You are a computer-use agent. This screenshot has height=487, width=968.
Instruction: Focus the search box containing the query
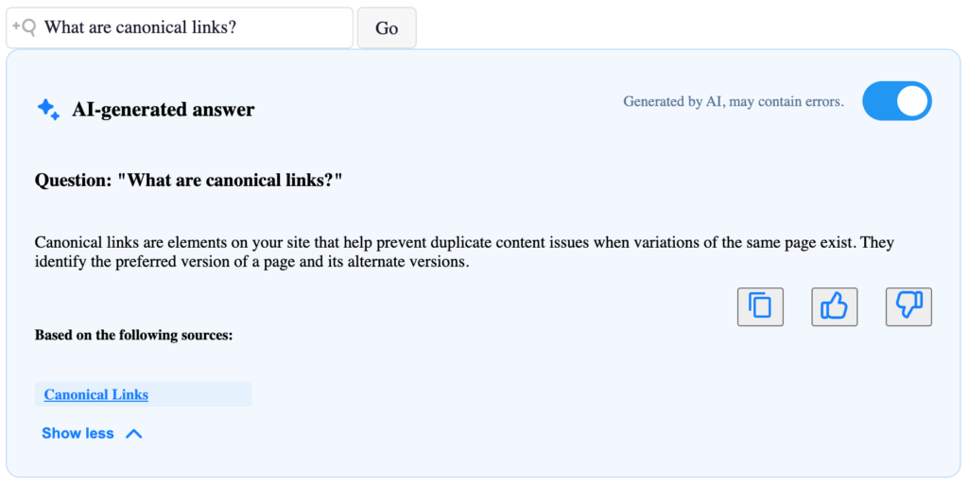pos(189,27)
